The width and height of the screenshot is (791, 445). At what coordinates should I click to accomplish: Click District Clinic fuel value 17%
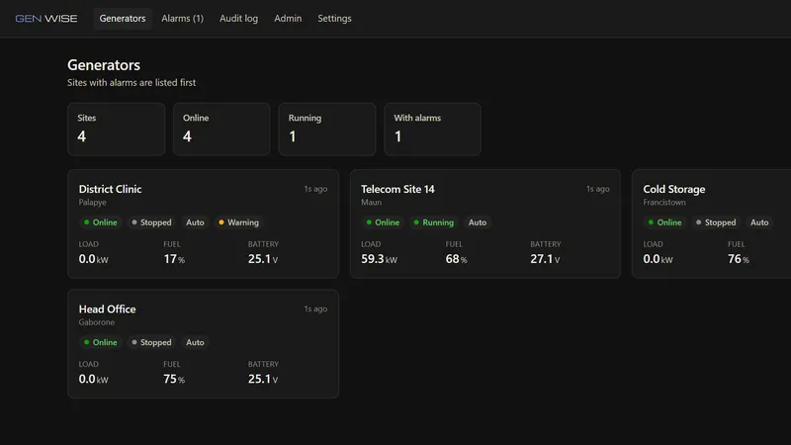pos(174,259)
